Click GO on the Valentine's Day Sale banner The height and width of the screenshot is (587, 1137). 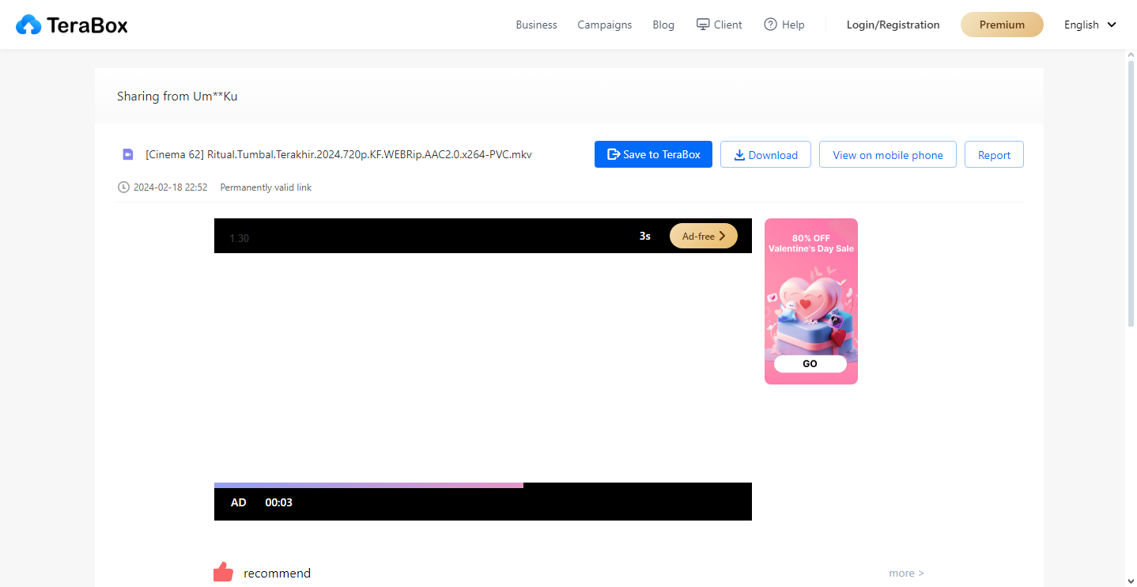[810, 363]
